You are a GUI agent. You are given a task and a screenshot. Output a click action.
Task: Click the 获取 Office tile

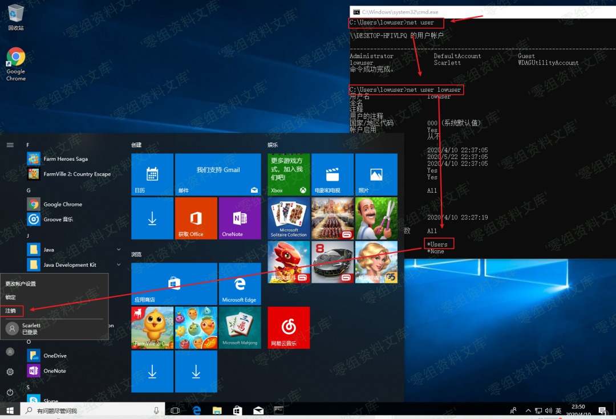click(x=196, y=218)
